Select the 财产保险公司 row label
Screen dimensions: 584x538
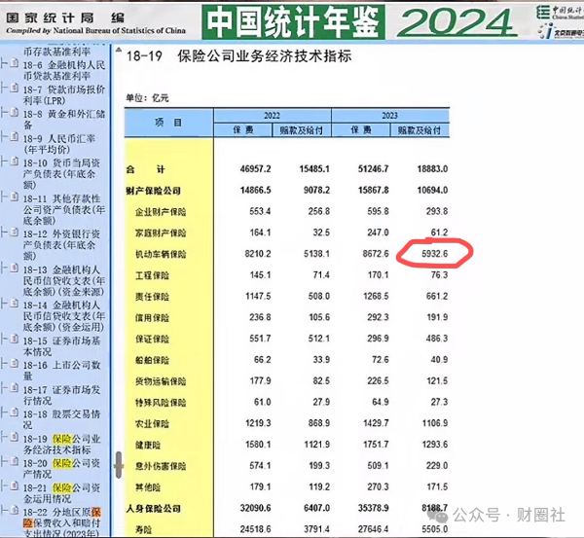tap(154, 191)
